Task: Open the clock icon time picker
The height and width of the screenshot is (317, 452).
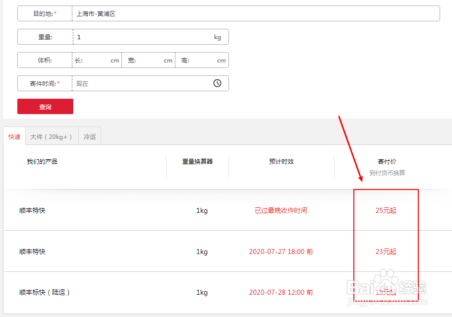Action: tap(218, 83)
